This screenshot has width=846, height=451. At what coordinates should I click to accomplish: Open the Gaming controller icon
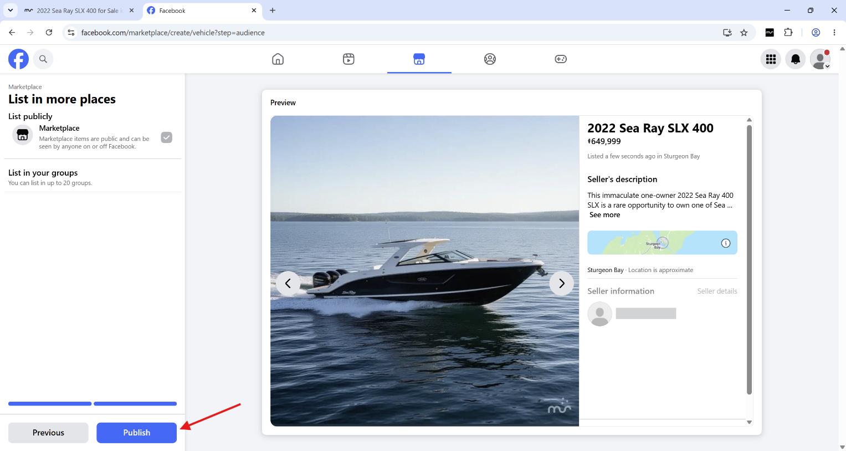point(561,59)
